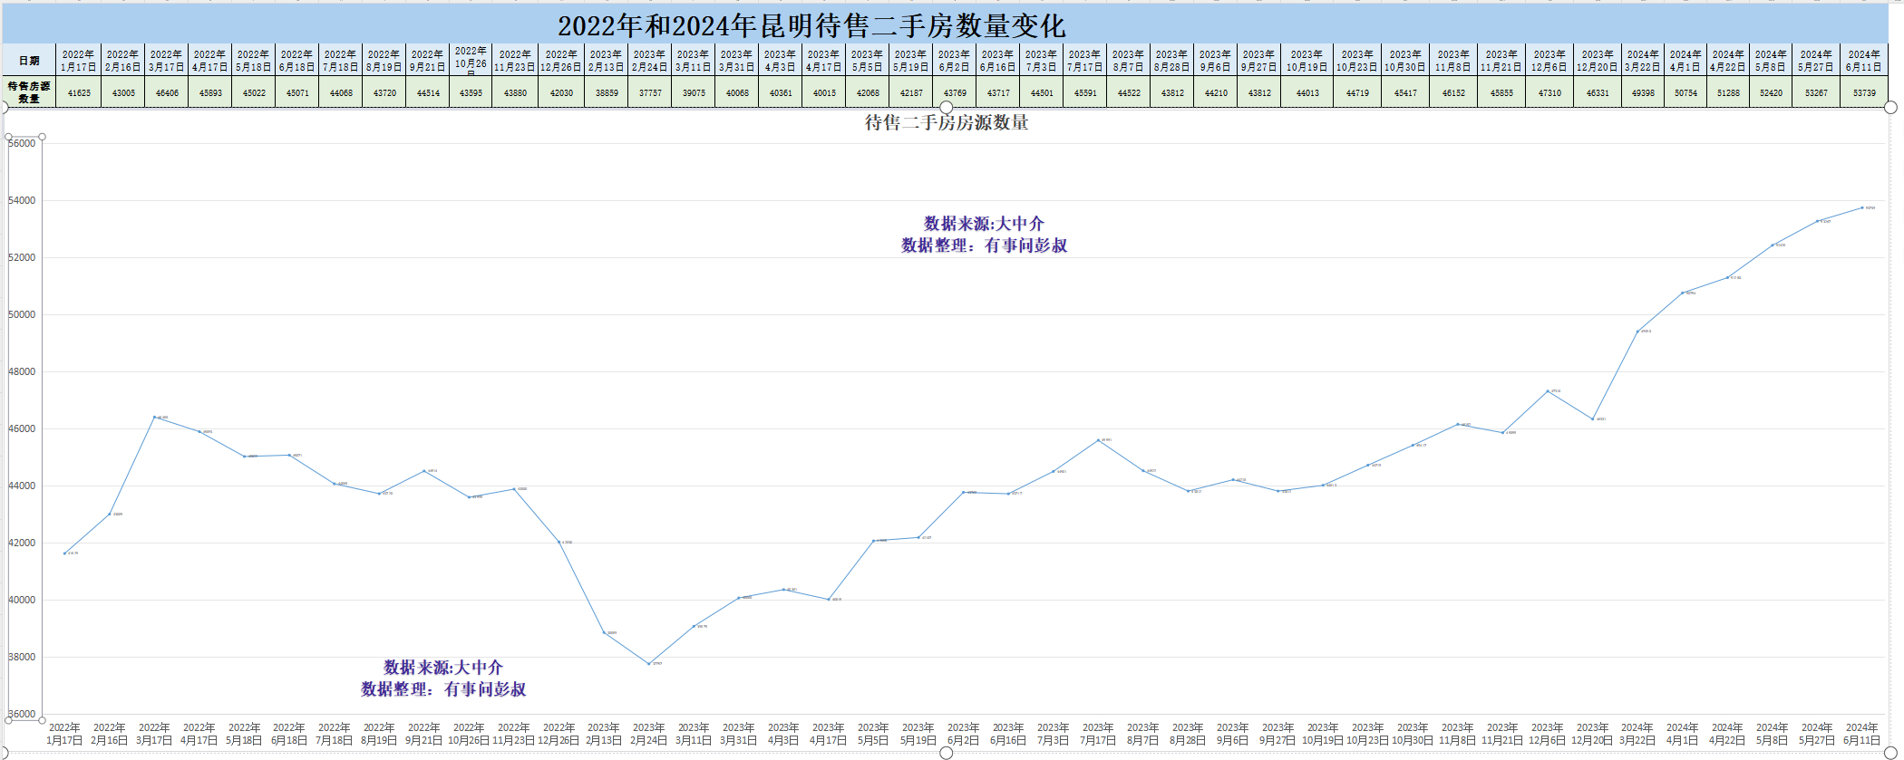Select table cell with value 45417
This screenshot has width=1904, height=760.
(x=1405, y=92)
